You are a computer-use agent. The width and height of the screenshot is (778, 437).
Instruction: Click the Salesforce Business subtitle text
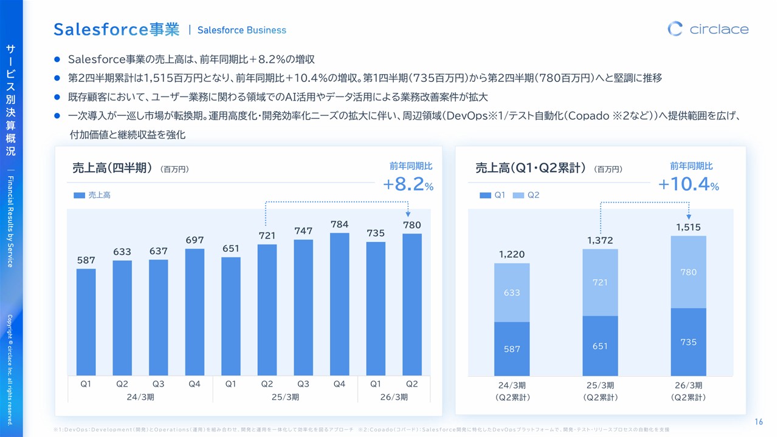[x=241, y=30]
